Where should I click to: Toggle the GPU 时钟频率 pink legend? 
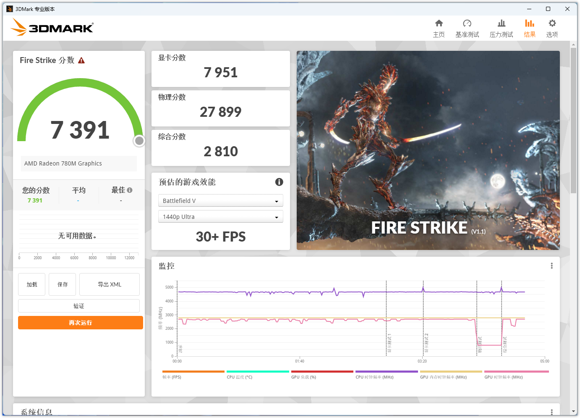click(x=516, y=374)
